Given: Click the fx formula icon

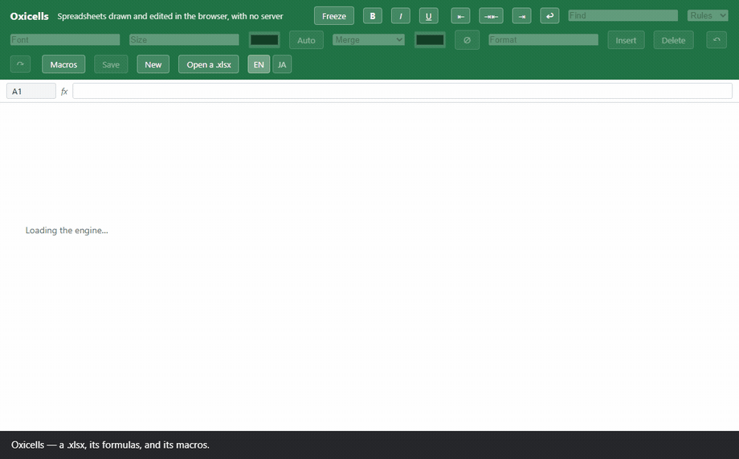Looking at the screenshot, I should pos(64,92).
